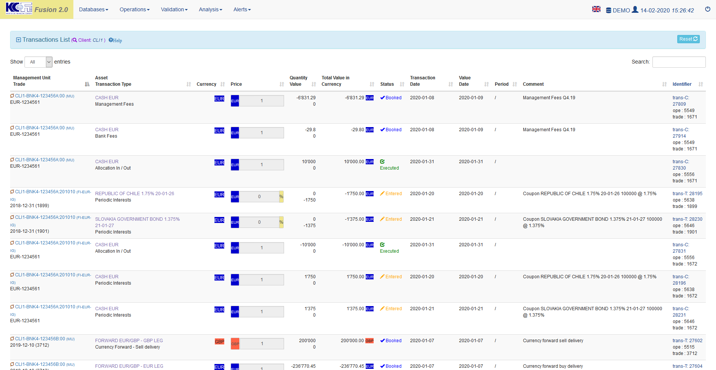
Task: Click the Client search magnifier icon
Action: coord(74,40)
